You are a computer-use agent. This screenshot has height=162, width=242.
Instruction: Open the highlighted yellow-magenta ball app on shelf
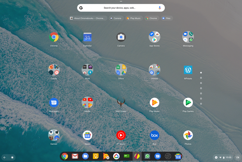pyautogui.click(x=137, y=156)
